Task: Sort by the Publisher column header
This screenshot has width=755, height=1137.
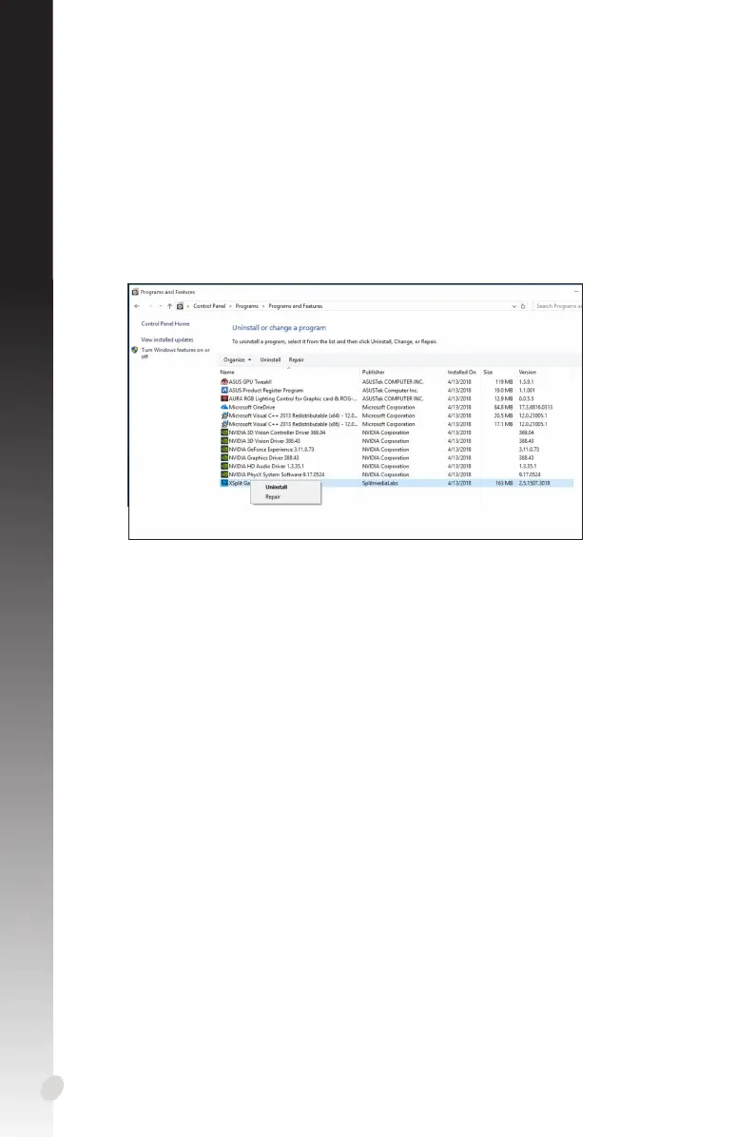Action: click(374, 372)
